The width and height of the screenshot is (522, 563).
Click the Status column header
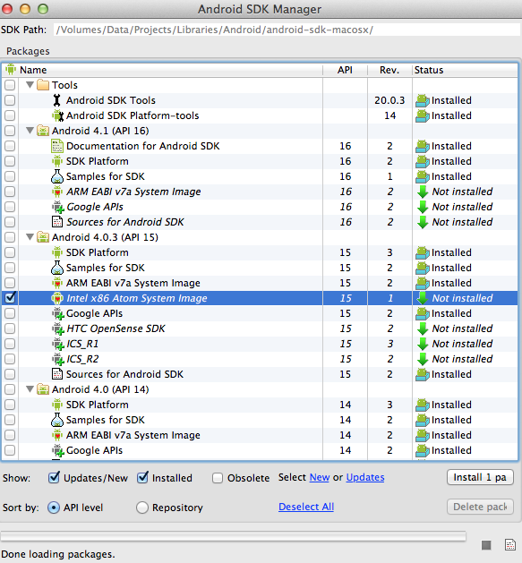(465, 70)
